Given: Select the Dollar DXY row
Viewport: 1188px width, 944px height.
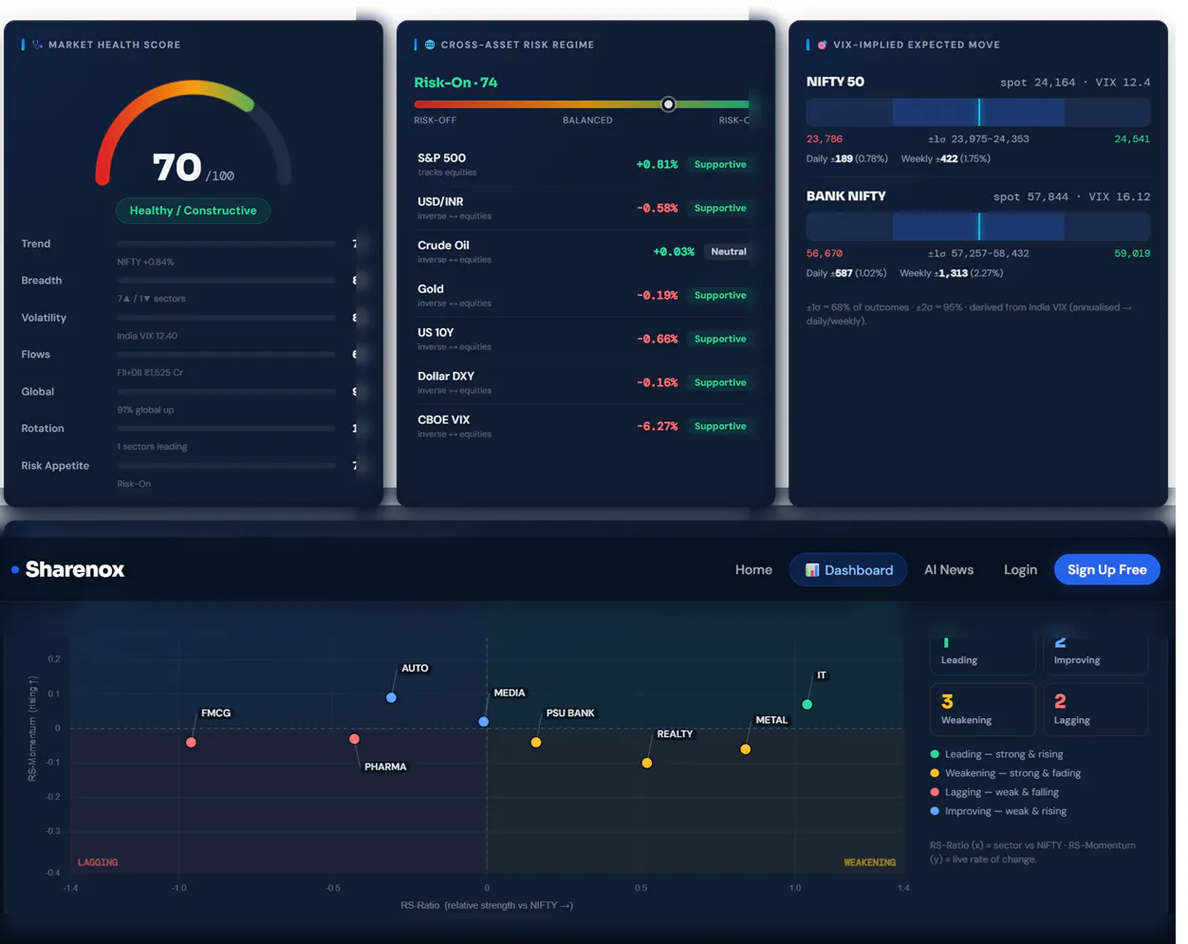Looking at the screenshot, I should coord(583,382).
